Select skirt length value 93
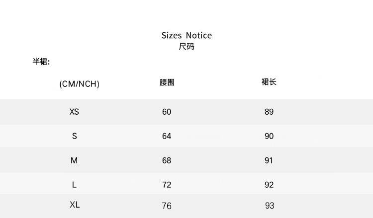Viewport: 373px width, 218px height. (x=270, y=206)
